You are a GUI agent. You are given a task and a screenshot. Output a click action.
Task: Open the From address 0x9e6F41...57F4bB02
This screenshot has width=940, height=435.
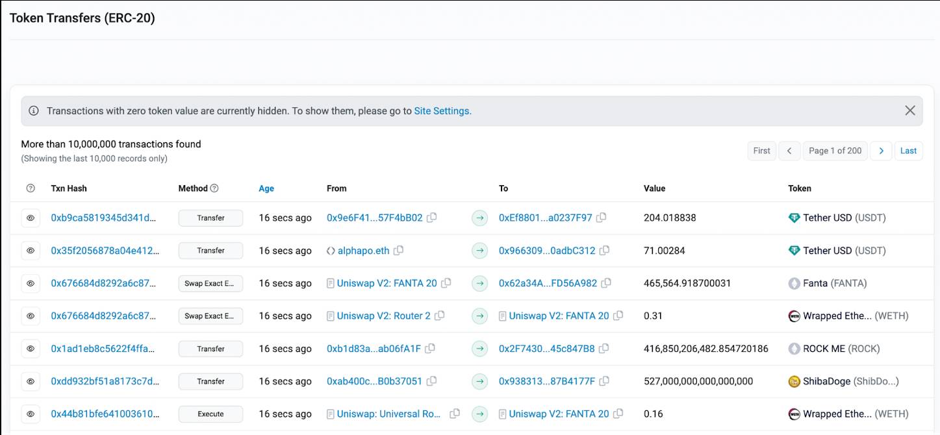(x=375, y=218)
